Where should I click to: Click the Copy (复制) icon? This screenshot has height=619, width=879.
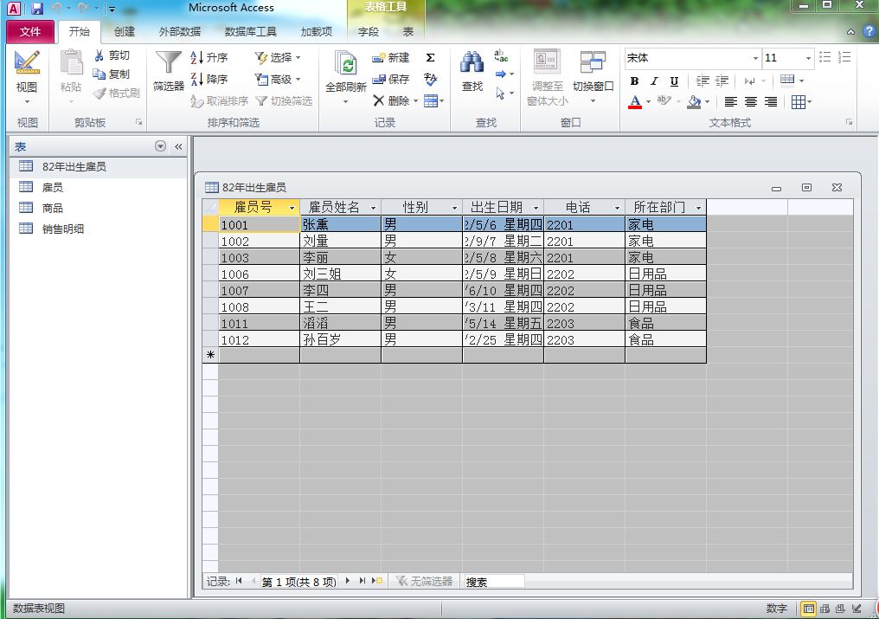pyautogui.click(x=99, y=74)
